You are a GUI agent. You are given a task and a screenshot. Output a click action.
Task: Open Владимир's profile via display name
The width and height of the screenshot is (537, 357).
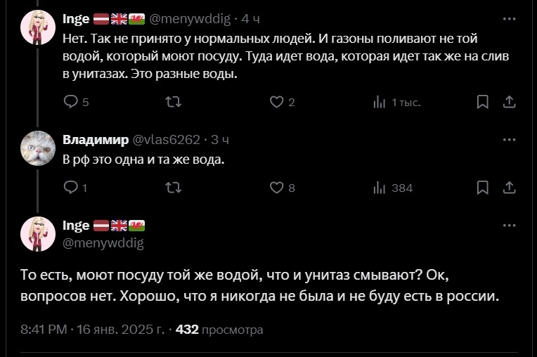[x=96, y=139]
